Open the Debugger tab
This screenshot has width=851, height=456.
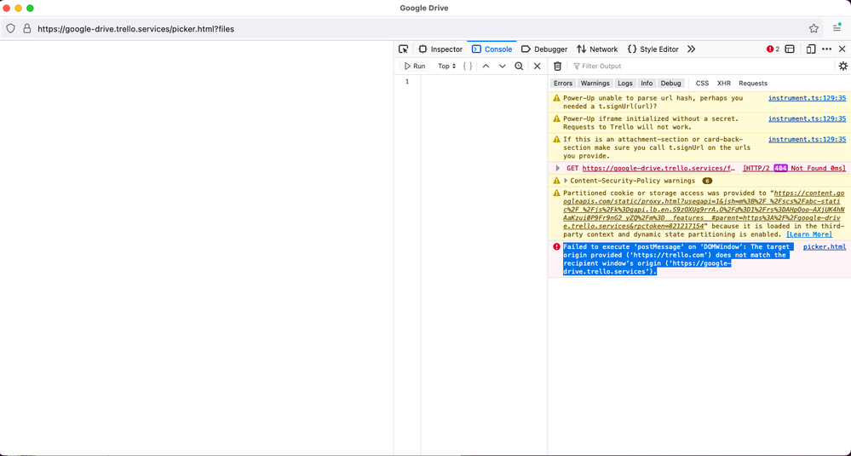tap(544, 49)
